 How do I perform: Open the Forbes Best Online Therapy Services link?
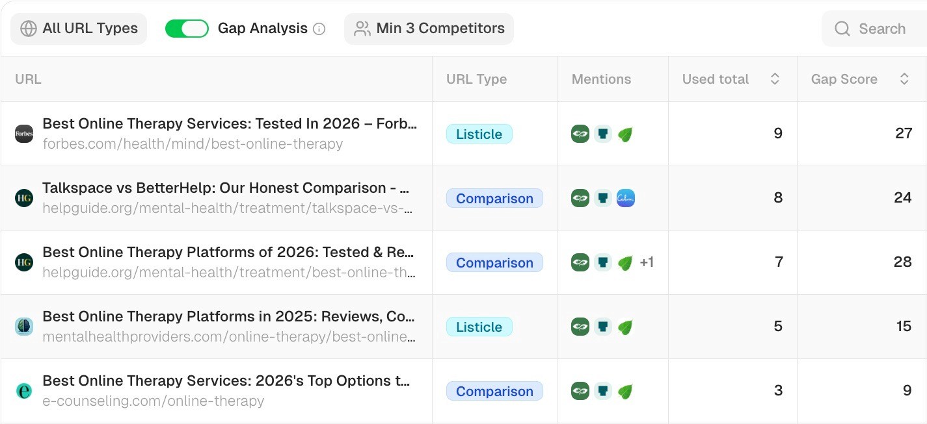tap(230, 123)
